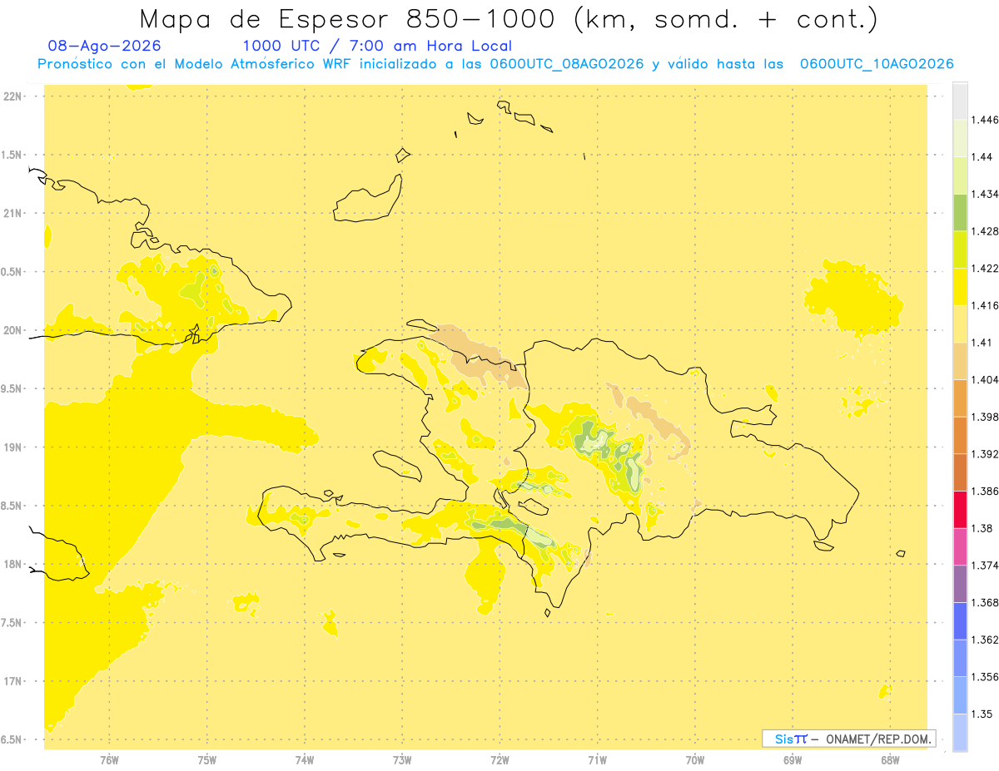999x771 pixels.
Task: Click the yellow legend swatch between 1.416 and 1.422
Action: pos(960,287)
